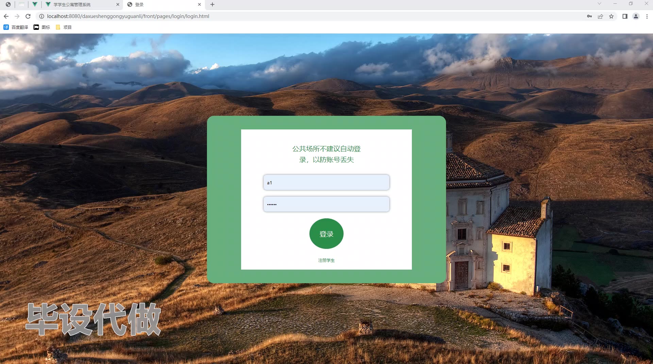653x364 pixels.
Task: Switch to the second pinned blank tab
Action: pos(21,4)
